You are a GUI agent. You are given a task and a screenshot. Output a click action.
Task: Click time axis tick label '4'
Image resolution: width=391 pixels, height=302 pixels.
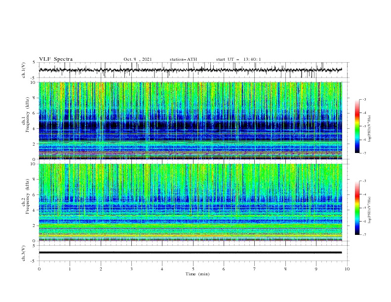tap(162, 269)
